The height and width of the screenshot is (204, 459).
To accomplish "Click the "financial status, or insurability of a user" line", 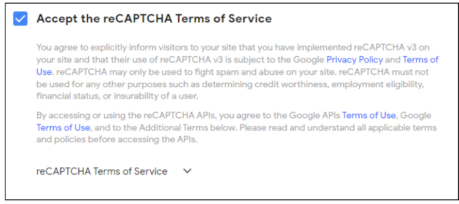I will [117, 96].
